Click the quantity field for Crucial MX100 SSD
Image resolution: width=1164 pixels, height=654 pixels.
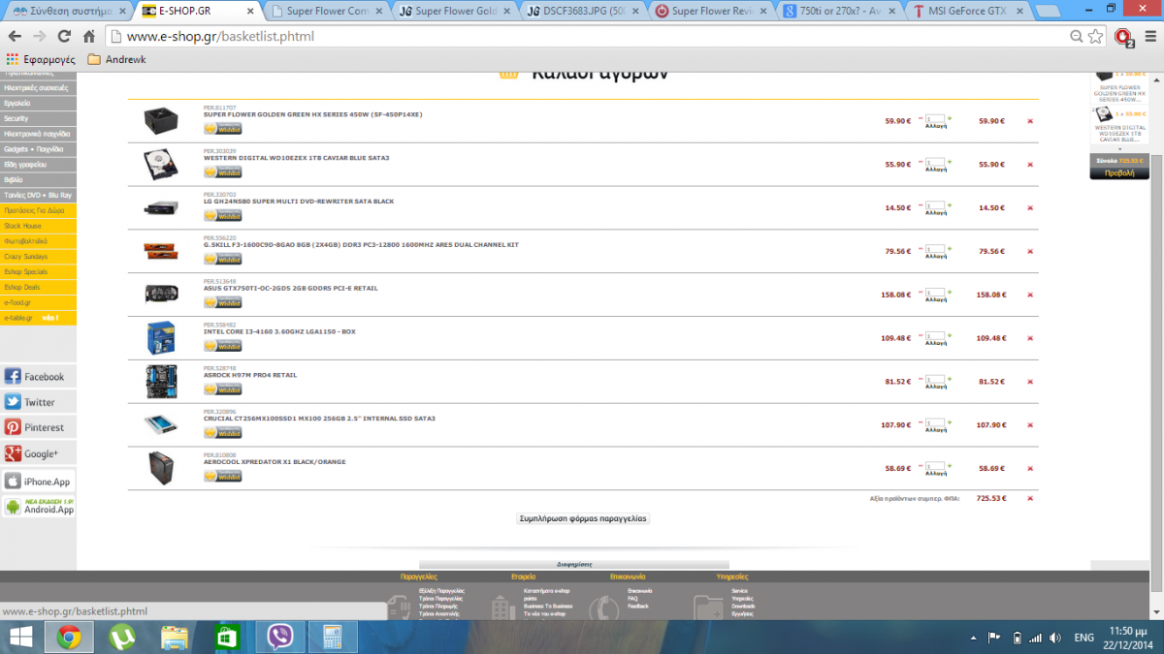click(935, 422)
